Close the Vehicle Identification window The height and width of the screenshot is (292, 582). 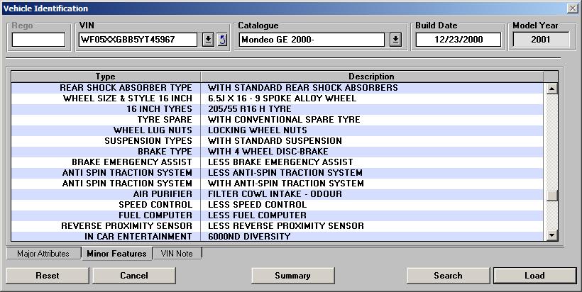[573, 9]
